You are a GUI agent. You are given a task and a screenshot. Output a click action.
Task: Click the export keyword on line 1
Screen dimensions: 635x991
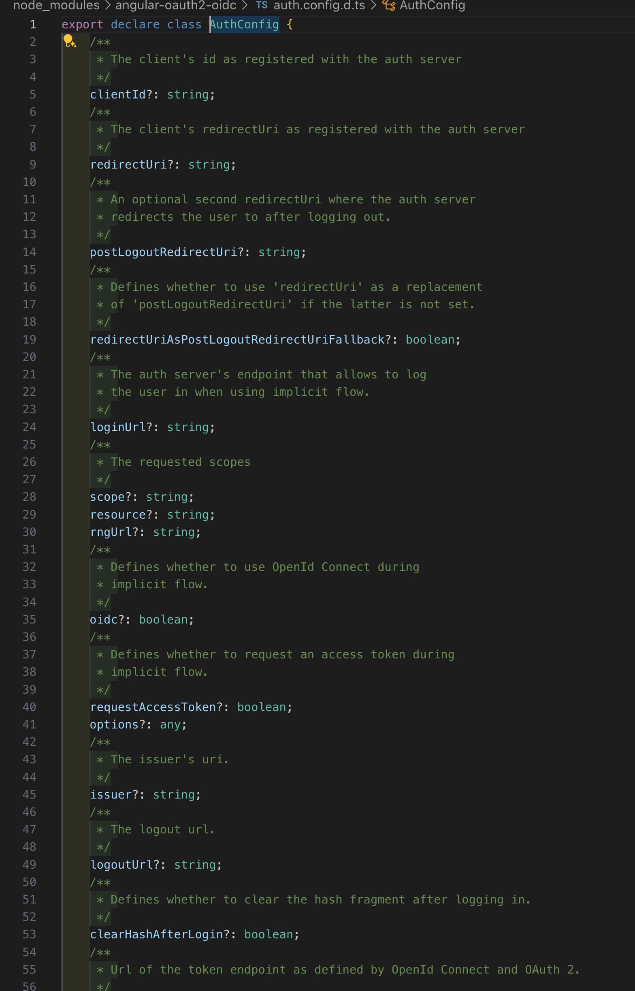pyautogui.click(x=83, y=24)
